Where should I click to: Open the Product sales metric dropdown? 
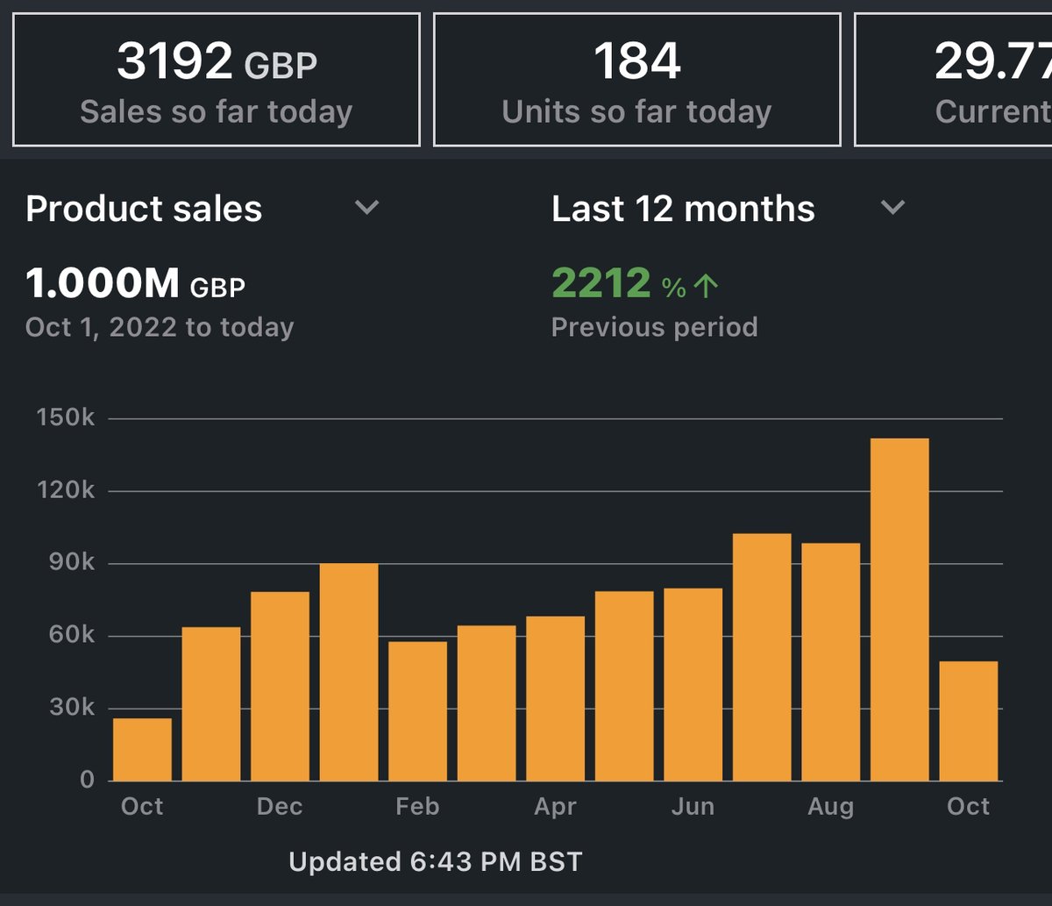pyautogui.click(x=144, y=209)
